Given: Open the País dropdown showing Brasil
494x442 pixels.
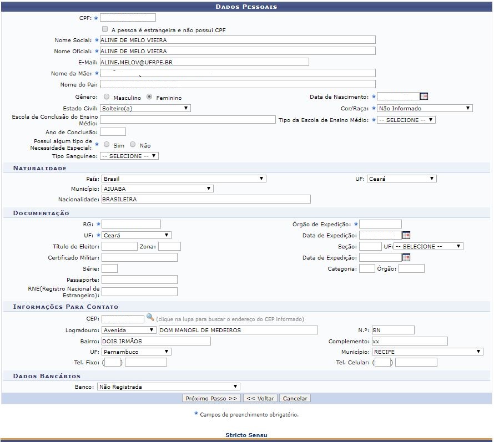Looking at the screenshot, I should [x=184, y=179].
